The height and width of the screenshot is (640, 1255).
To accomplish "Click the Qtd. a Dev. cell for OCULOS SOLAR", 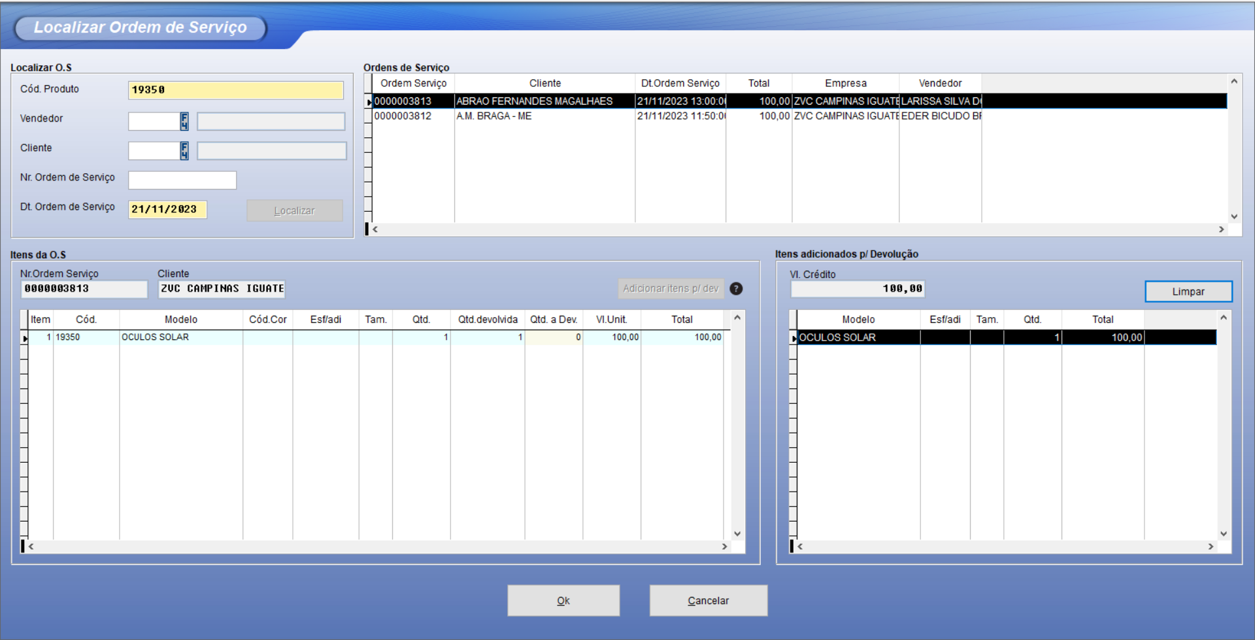I will coord(553,337).
